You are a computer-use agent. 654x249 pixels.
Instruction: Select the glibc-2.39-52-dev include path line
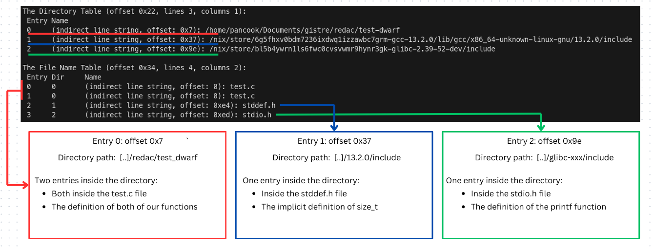pos(352,49)
